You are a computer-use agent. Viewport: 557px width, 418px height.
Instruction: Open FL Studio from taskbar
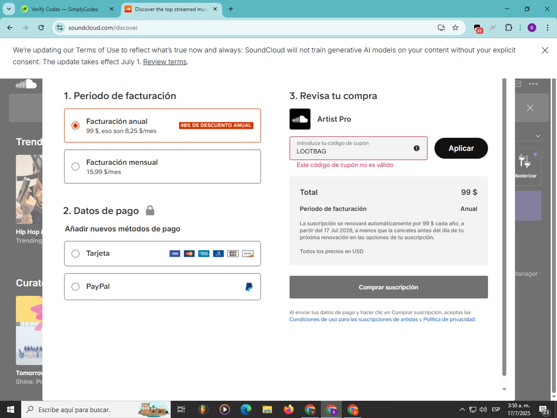(203, 409)
